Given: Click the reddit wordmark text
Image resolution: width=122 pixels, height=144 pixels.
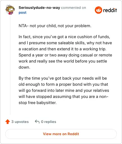Looking at the screenshot, I should pyautogui.click(x=110, y=10).
